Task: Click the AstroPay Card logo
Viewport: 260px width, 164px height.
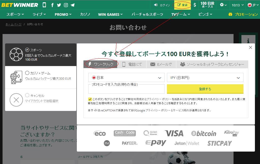Action: pyautogui.click(x=231, y=133)
